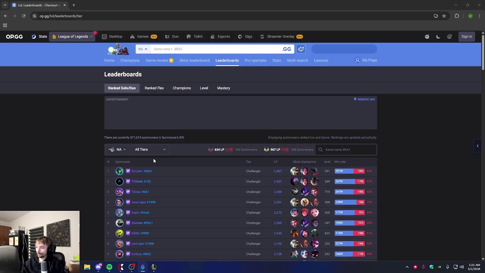Screen dimensions: 485x273
Task: Toggle dark mode with the moon icon
Action: coord(438,36)
